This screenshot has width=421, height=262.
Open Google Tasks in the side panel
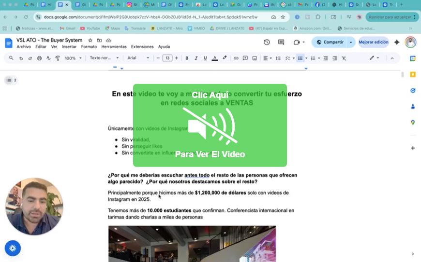[413, 90]
